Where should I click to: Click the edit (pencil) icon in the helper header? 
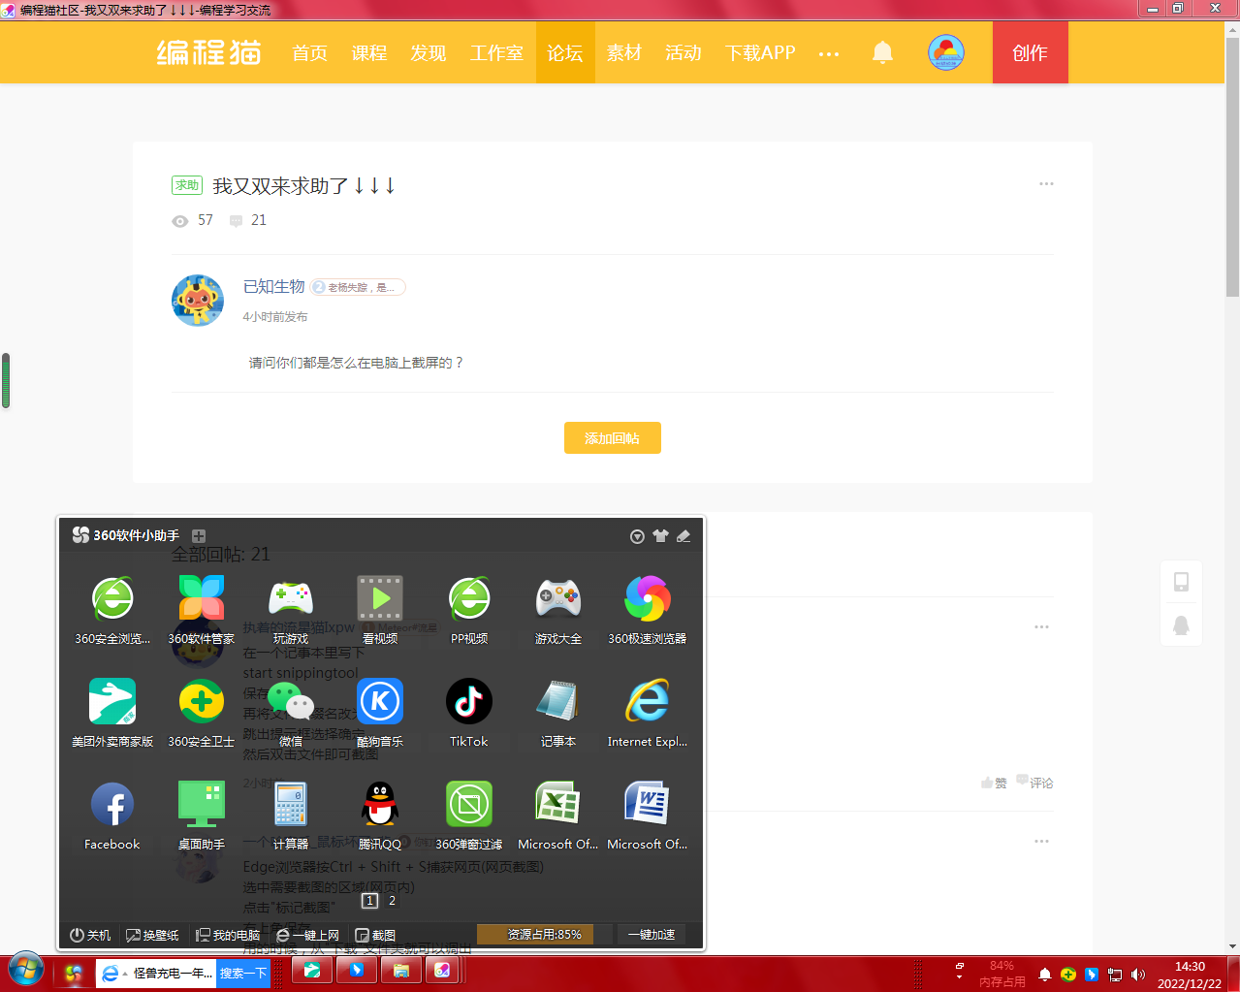[x=684, y=535]
